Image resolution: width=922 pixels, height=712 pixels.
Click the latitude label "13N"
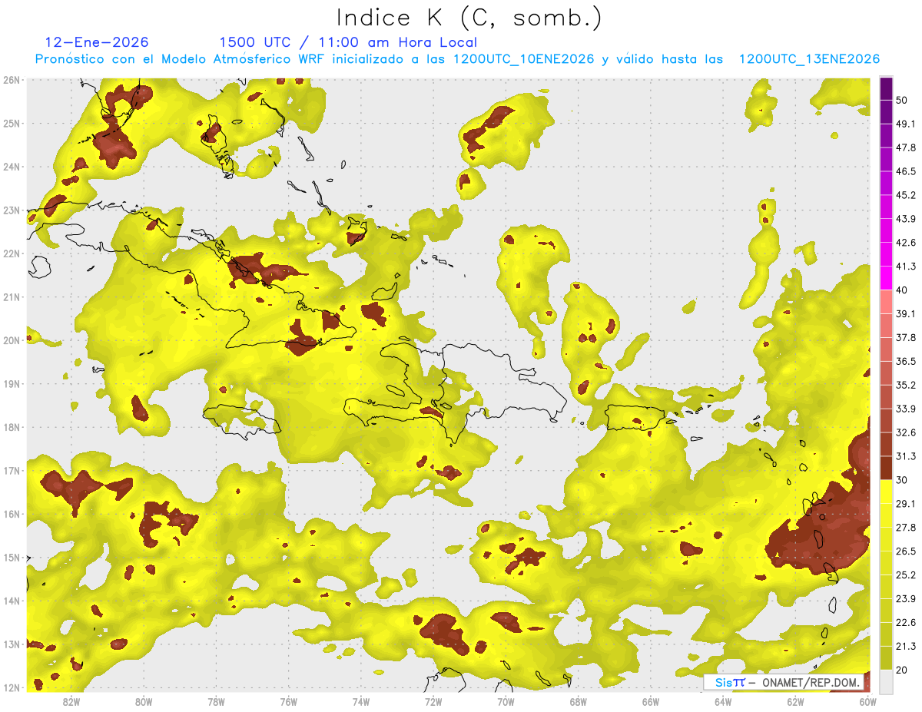point(12,644)
